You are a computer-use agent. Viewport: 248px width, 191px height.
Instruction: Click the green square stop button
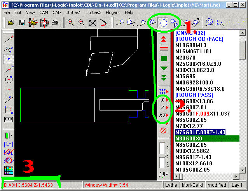pyautogui.click(x=164, y=58)
